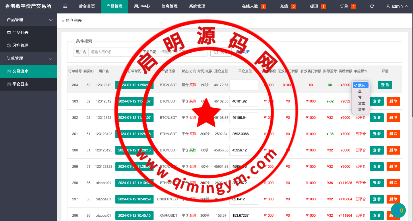This screenshot has width=413, height=221.
Task: Click the 平仓点位 input for order 304
Action: pos(243,85)
